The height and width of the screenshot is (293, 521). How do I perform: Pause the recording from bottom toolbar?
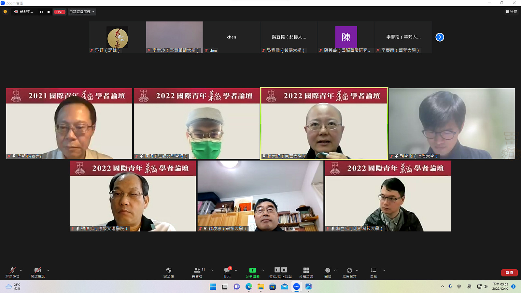click(x=277, y=270)
